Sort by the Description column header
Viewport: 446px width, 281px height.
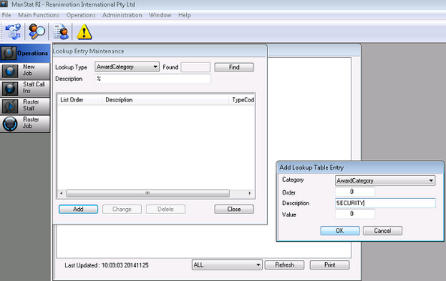click(x=165, y=100)
